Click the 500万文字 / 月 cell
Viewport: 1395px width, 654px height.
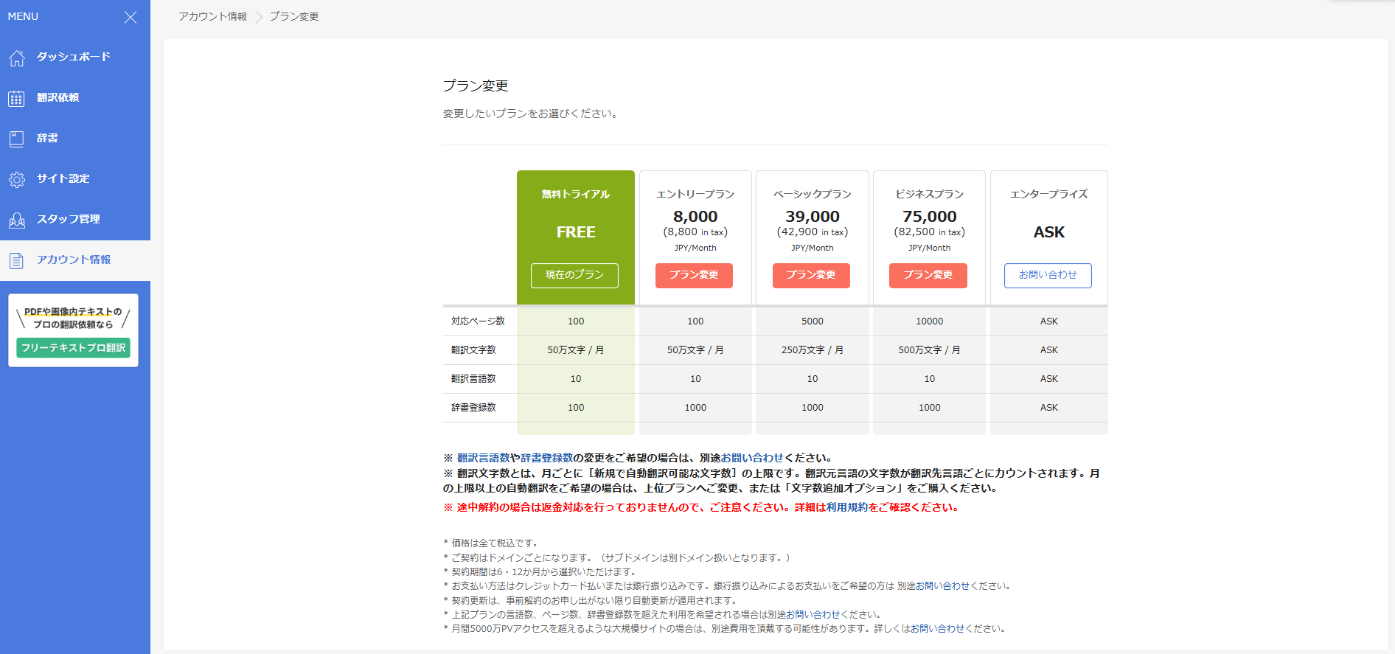[930, 350]
